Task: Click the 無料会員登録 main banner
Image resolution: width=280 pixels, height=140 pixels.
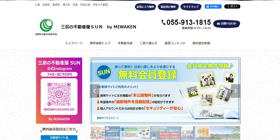Action: pos(165,91)
